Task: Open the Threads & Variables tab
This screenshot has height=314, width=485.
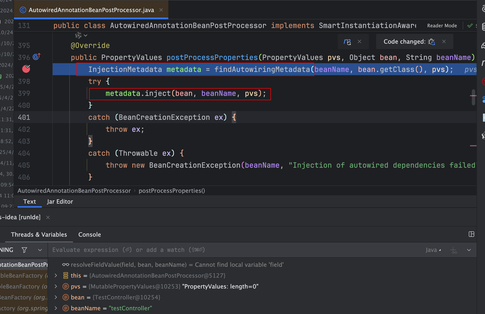Action: tap(39, 235)
